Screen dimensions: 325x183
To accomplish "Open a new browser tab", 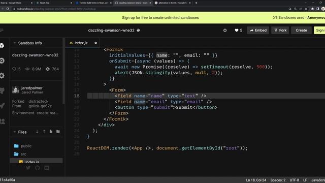I will coord(196,3).
